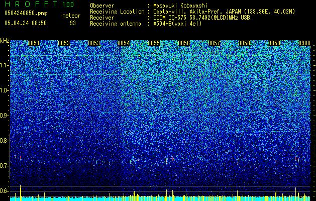Click the kHz axis unit label
Viewport: 316px width, 201px height.
coord(5,41)
